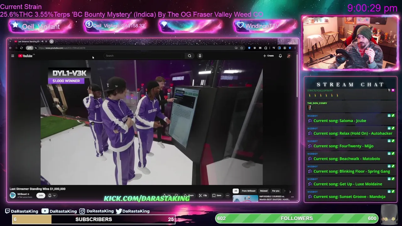Image resolution: width=402 pixels, height=226 pixels.
Task: Click the YouTube search magnifier button
Action: tap(189, 56)
